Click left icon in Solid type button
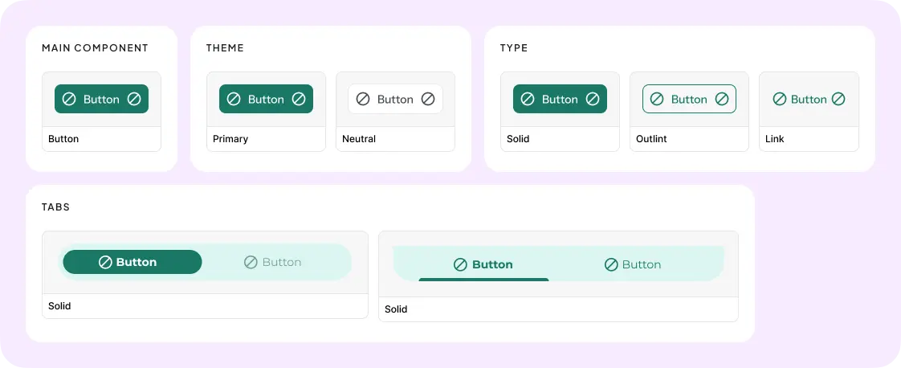The image size is (901, 368). click(528, 99)
